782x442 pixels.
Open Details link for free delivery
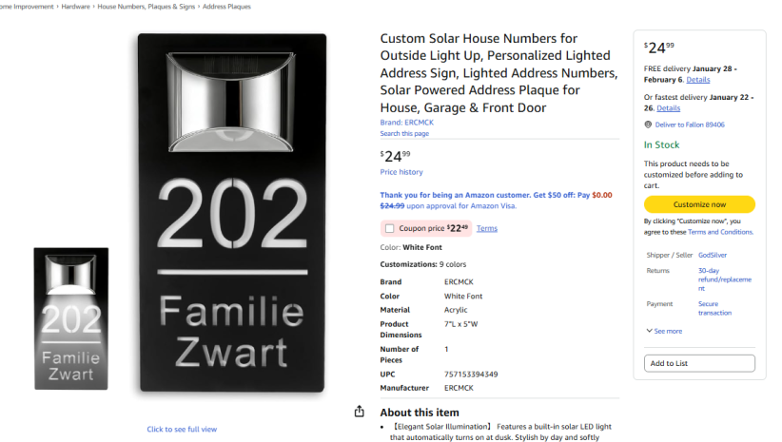point(698,80)
